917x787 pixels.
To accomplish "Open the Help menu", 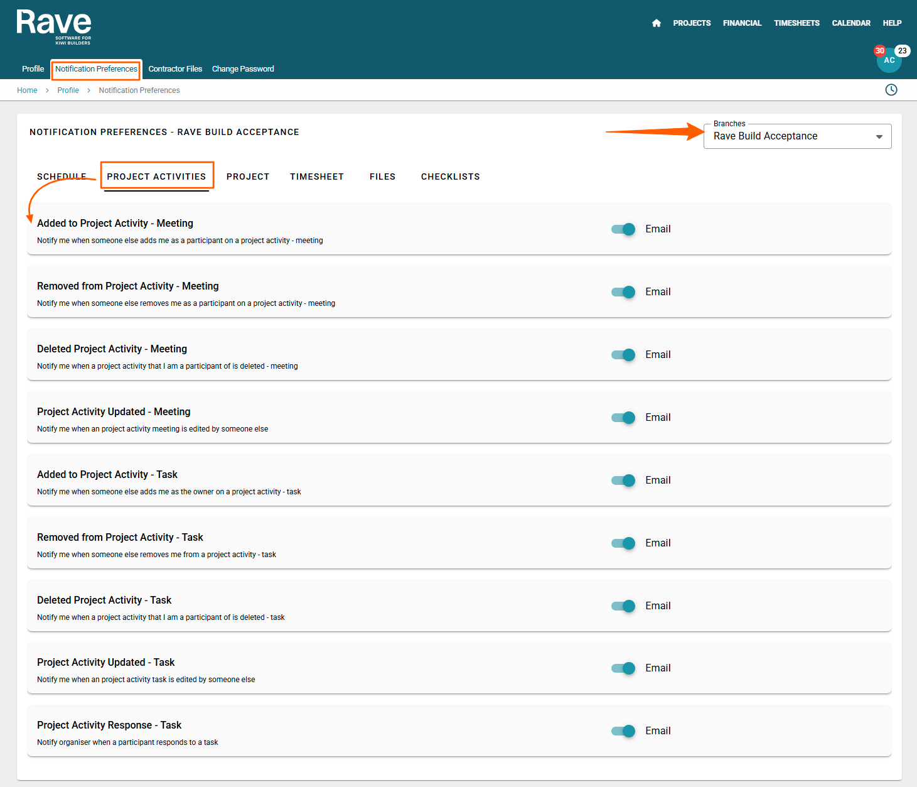I will 892,23.
